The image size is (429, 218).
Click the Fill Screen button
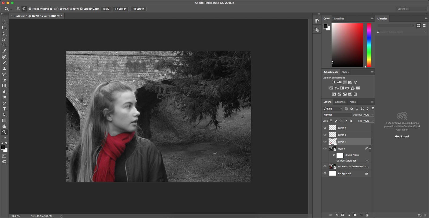[138, 9]
